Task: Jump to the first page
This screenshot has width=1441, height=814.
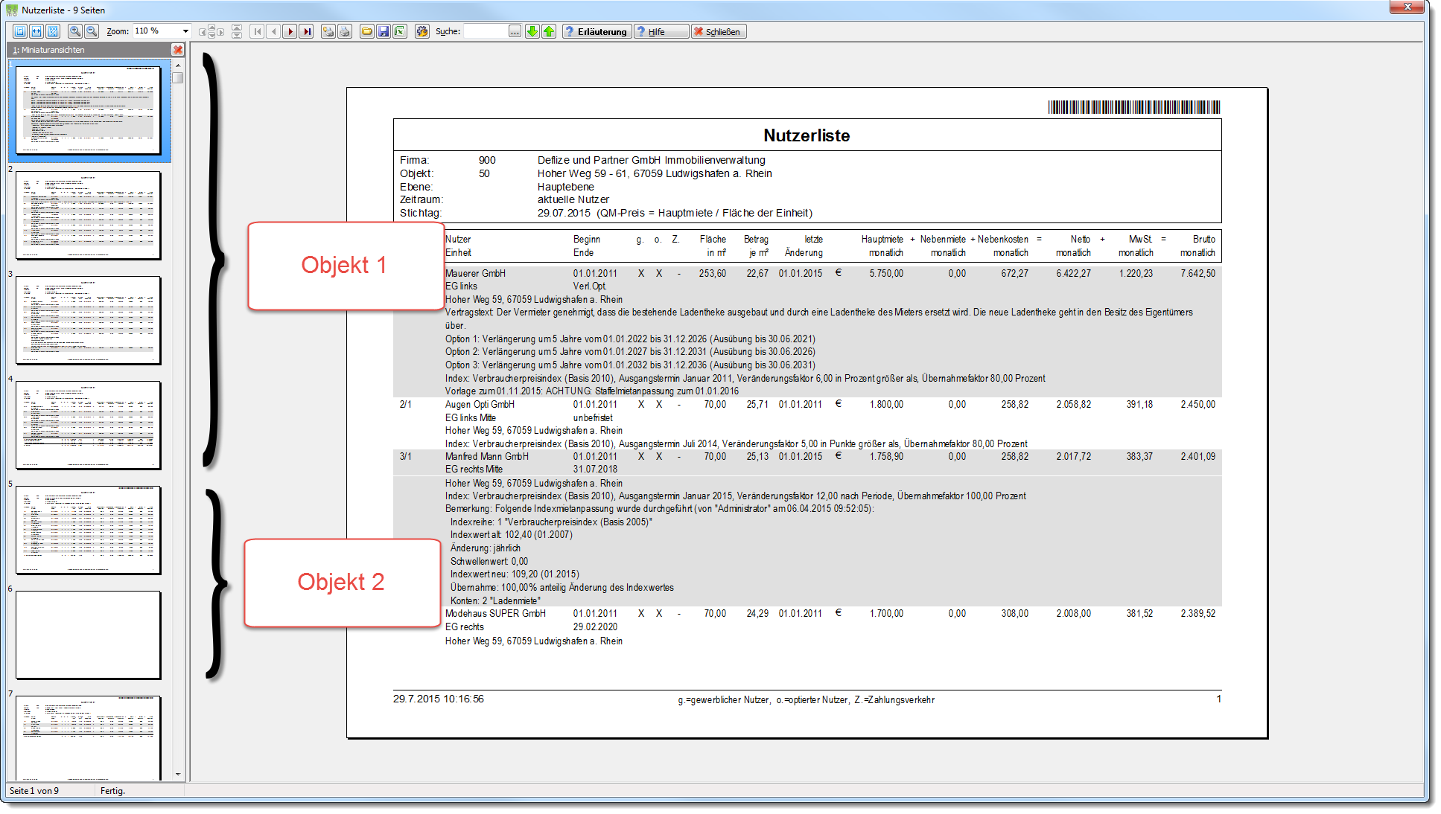Action: [257, 31]
